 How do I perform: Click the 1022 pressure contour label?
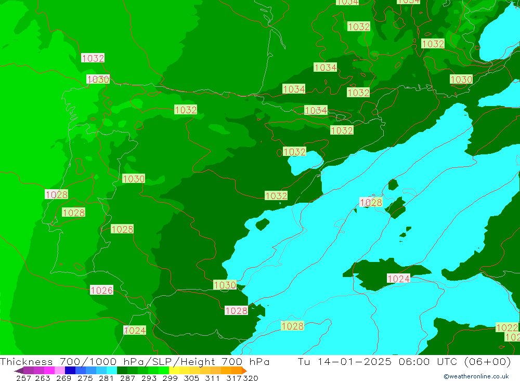(x=507, y=327)
